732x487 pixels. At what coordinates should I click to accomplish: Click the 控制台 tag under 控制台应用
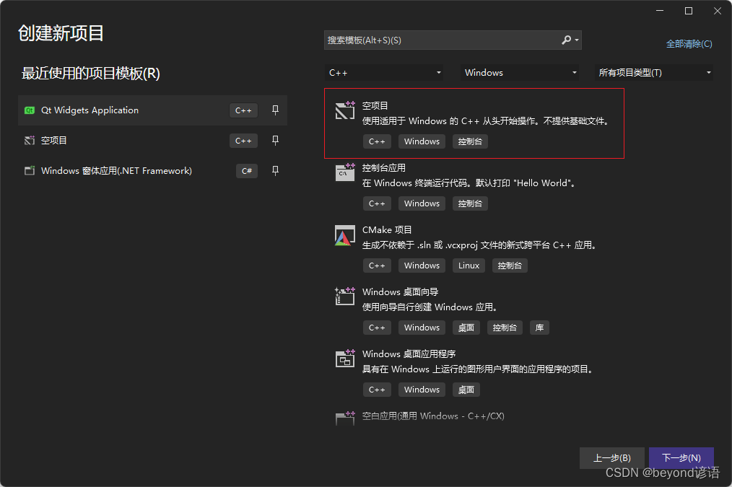pos(470,203)
